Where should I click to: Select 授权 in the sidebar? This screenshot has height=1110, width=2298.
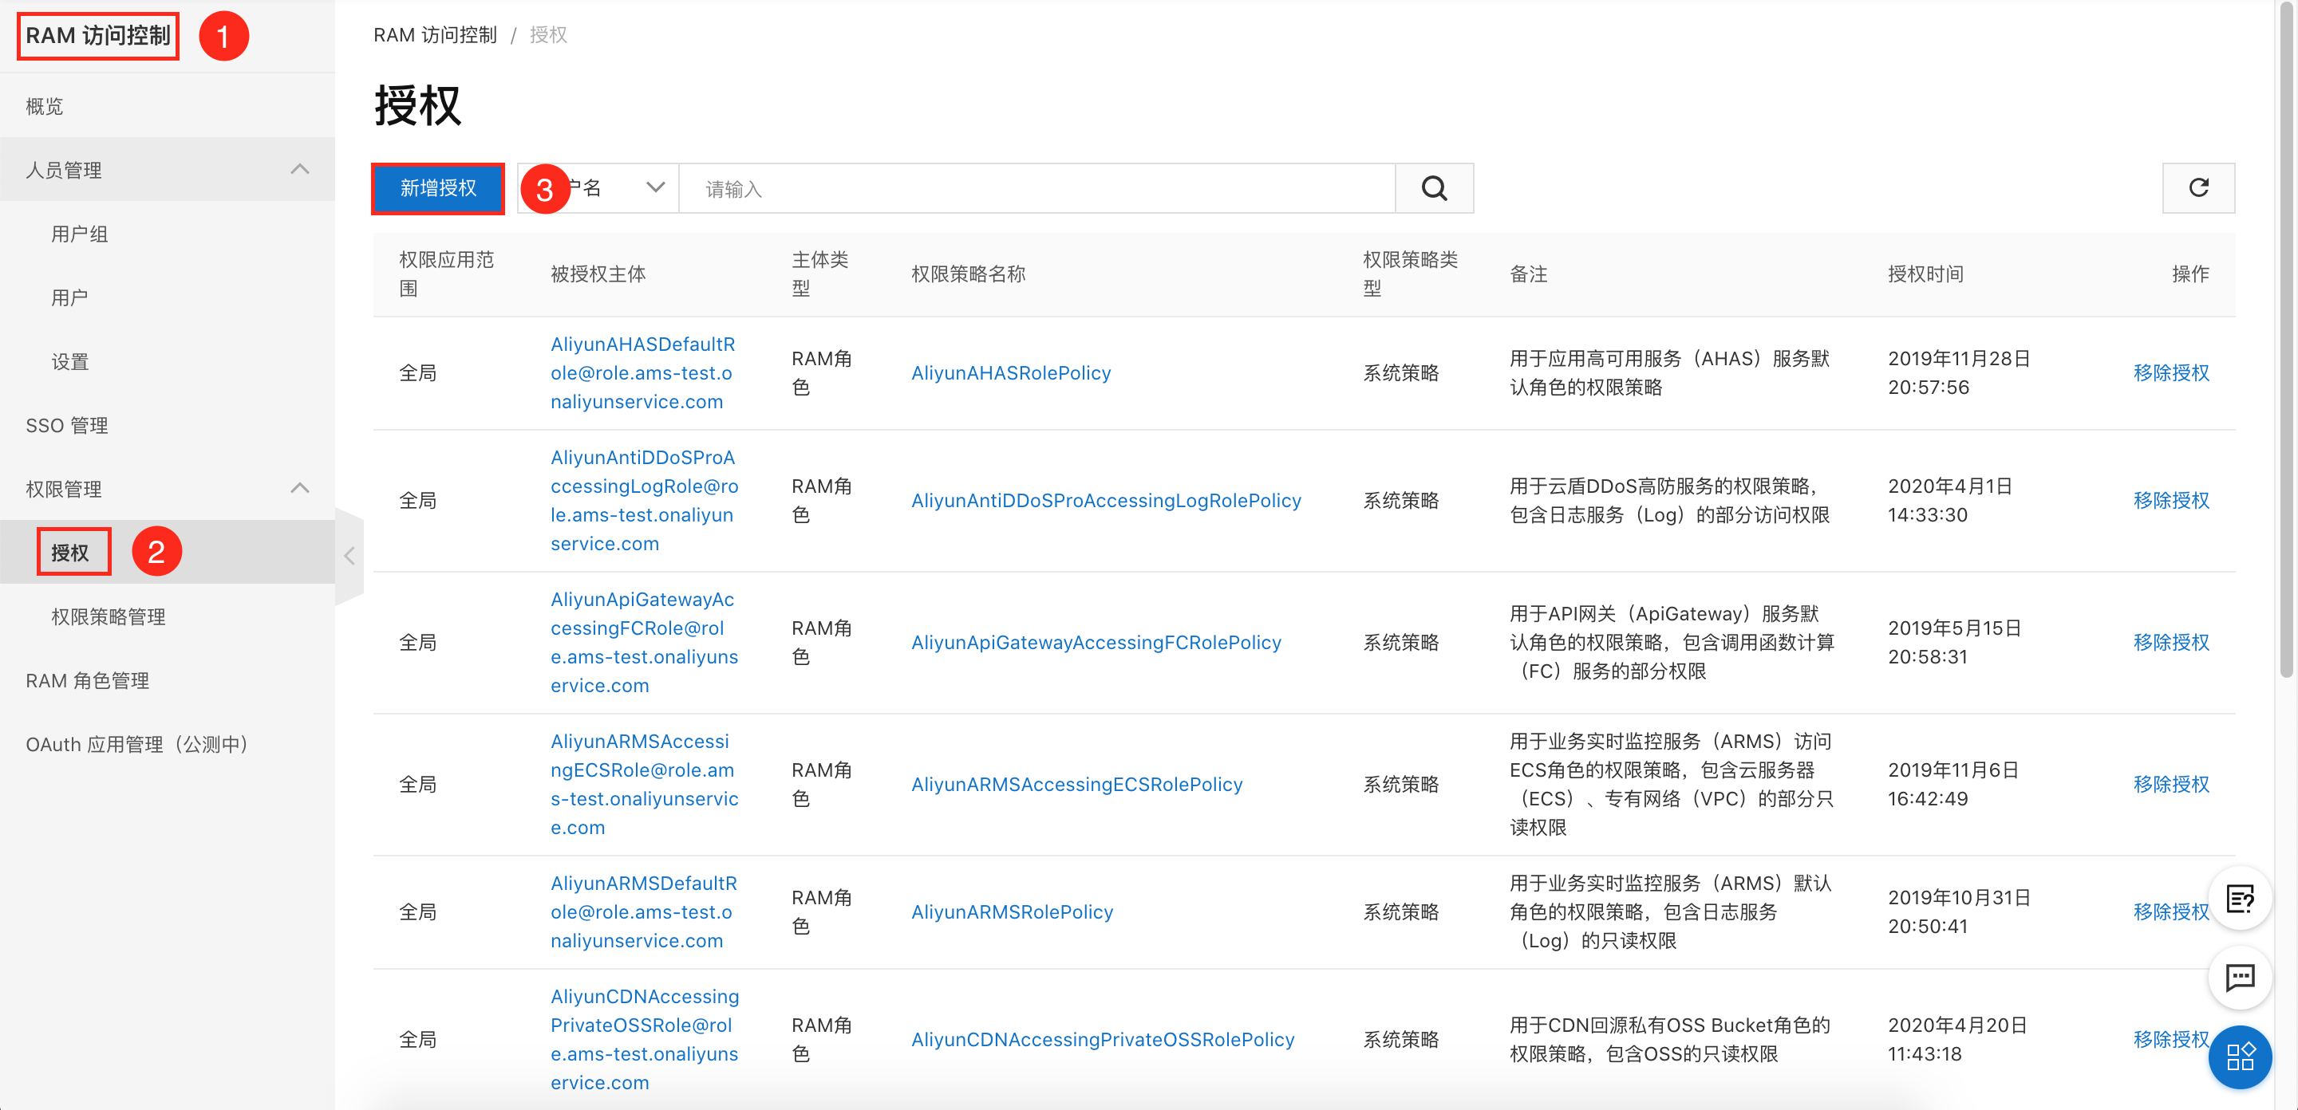click(70, 553)
